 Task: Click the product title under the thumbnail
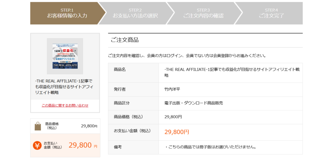[x=64, y=86]
